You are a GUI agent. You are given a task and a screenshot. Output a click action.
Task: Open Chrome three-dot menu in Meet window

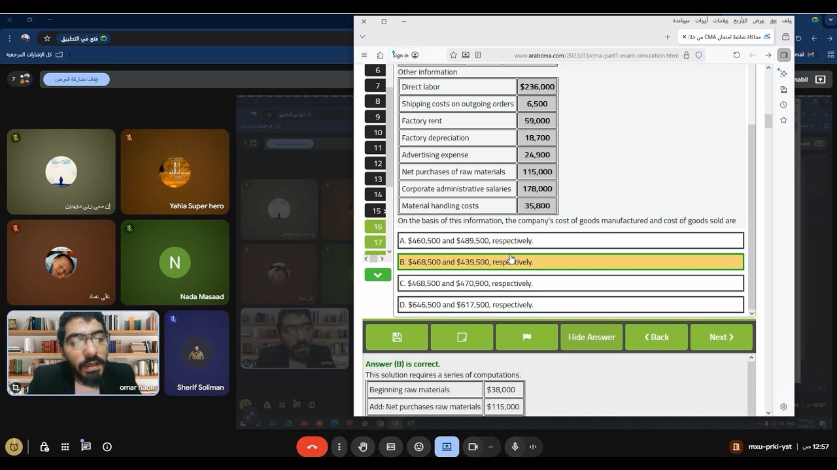pyautogui.click(x=9, y=39)
